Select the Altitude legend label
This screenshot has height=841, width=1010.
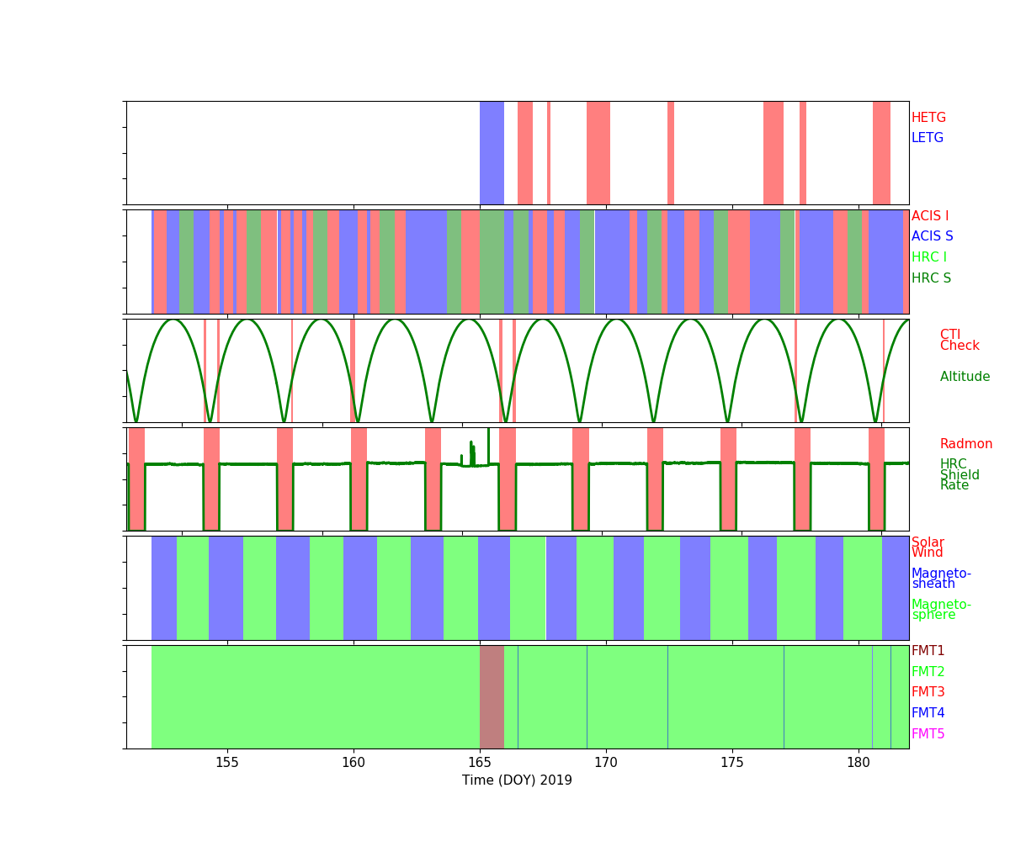click(x=965, y=377)
